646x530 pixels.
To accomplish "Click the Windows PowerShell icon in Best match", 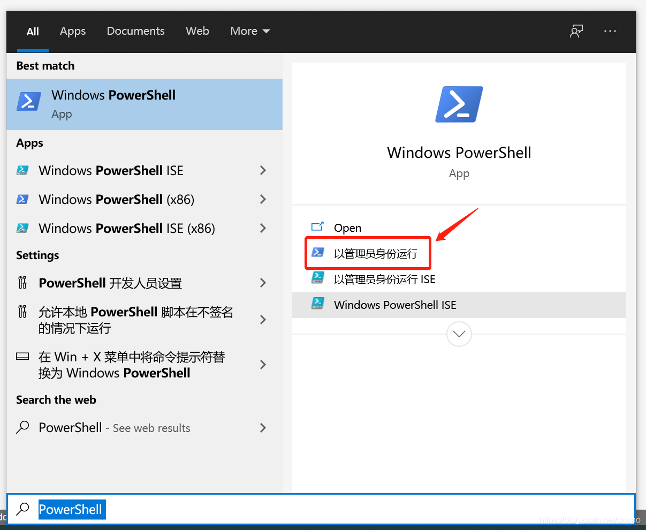I will click(x=29, y=101).
